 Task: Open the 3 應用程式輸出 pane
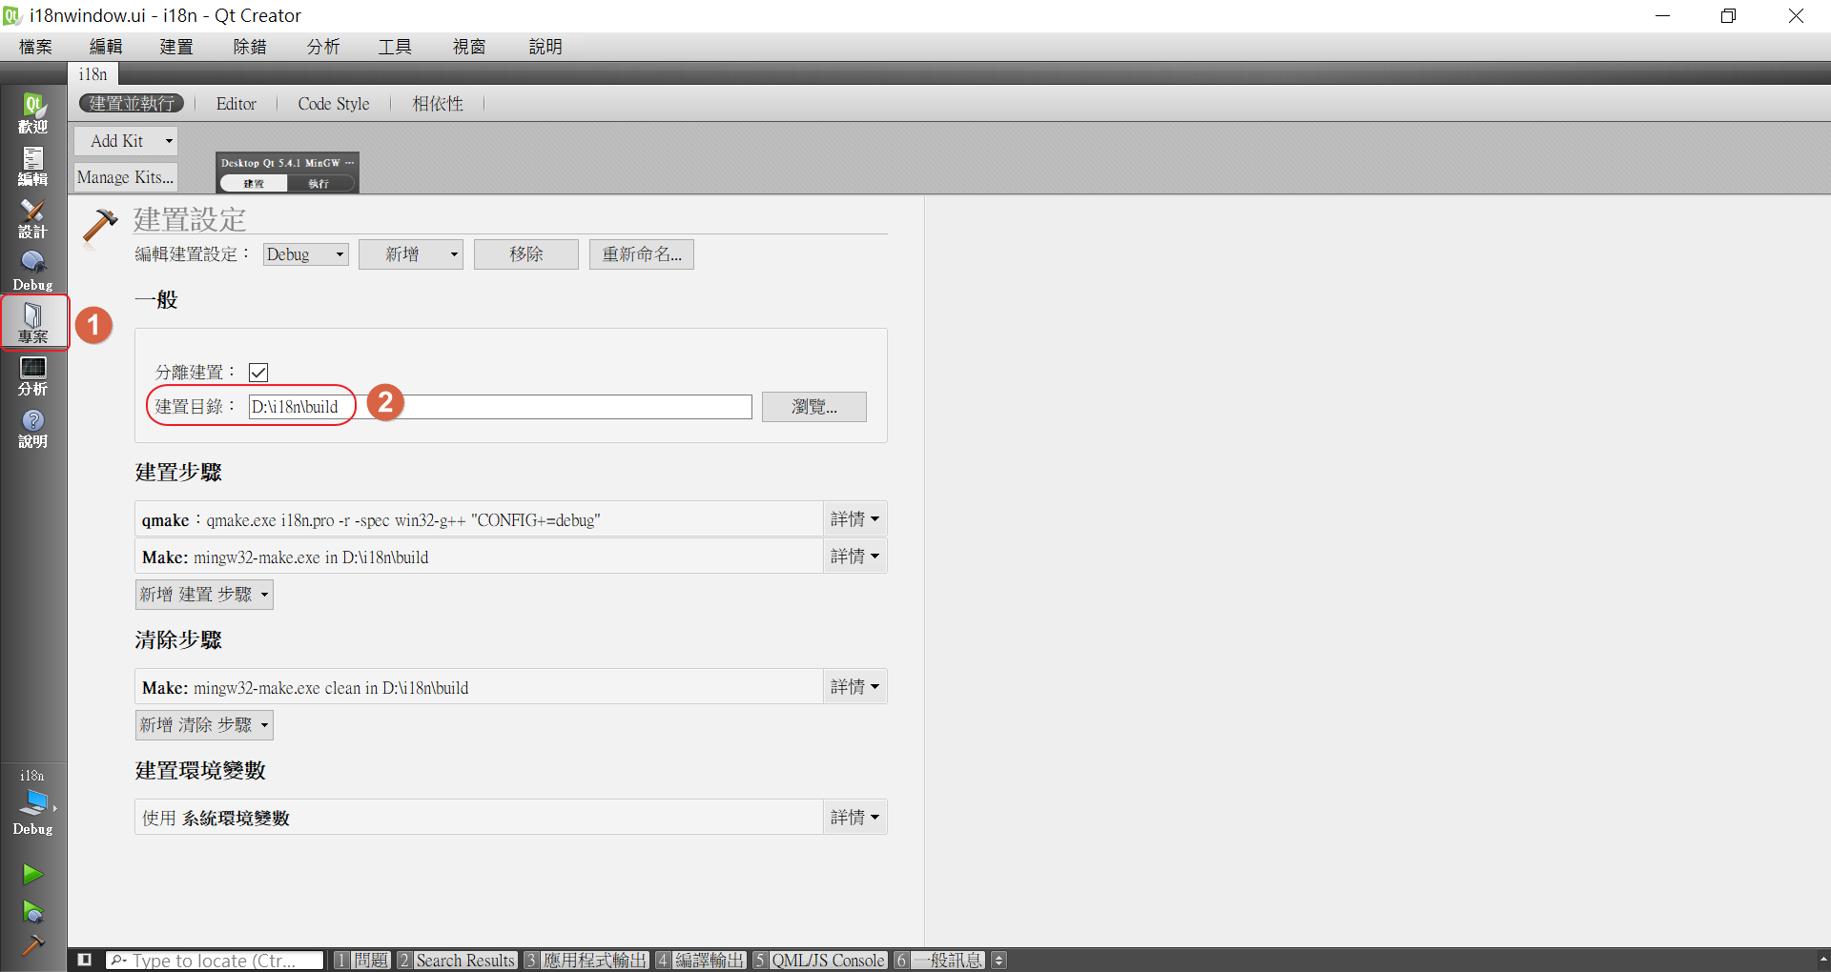click(x=586, y=961)
